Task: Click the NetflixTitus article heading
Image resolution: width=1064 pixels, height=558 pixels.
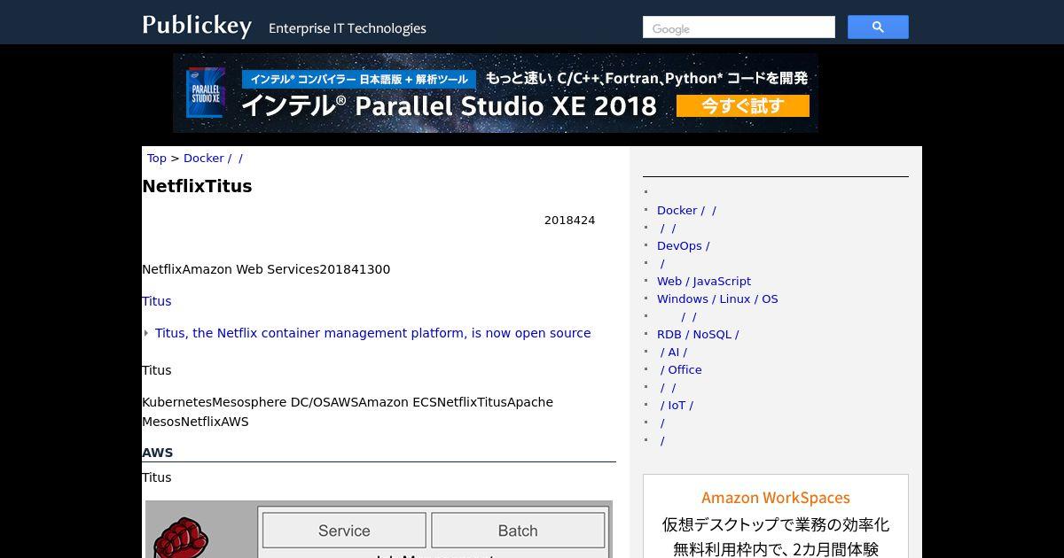Action: 197,186
